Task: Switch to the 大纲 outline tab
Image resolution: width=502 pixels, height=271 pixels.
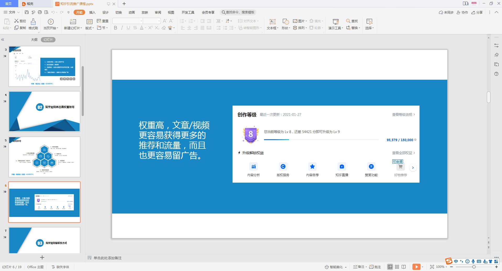Action: 34,40
